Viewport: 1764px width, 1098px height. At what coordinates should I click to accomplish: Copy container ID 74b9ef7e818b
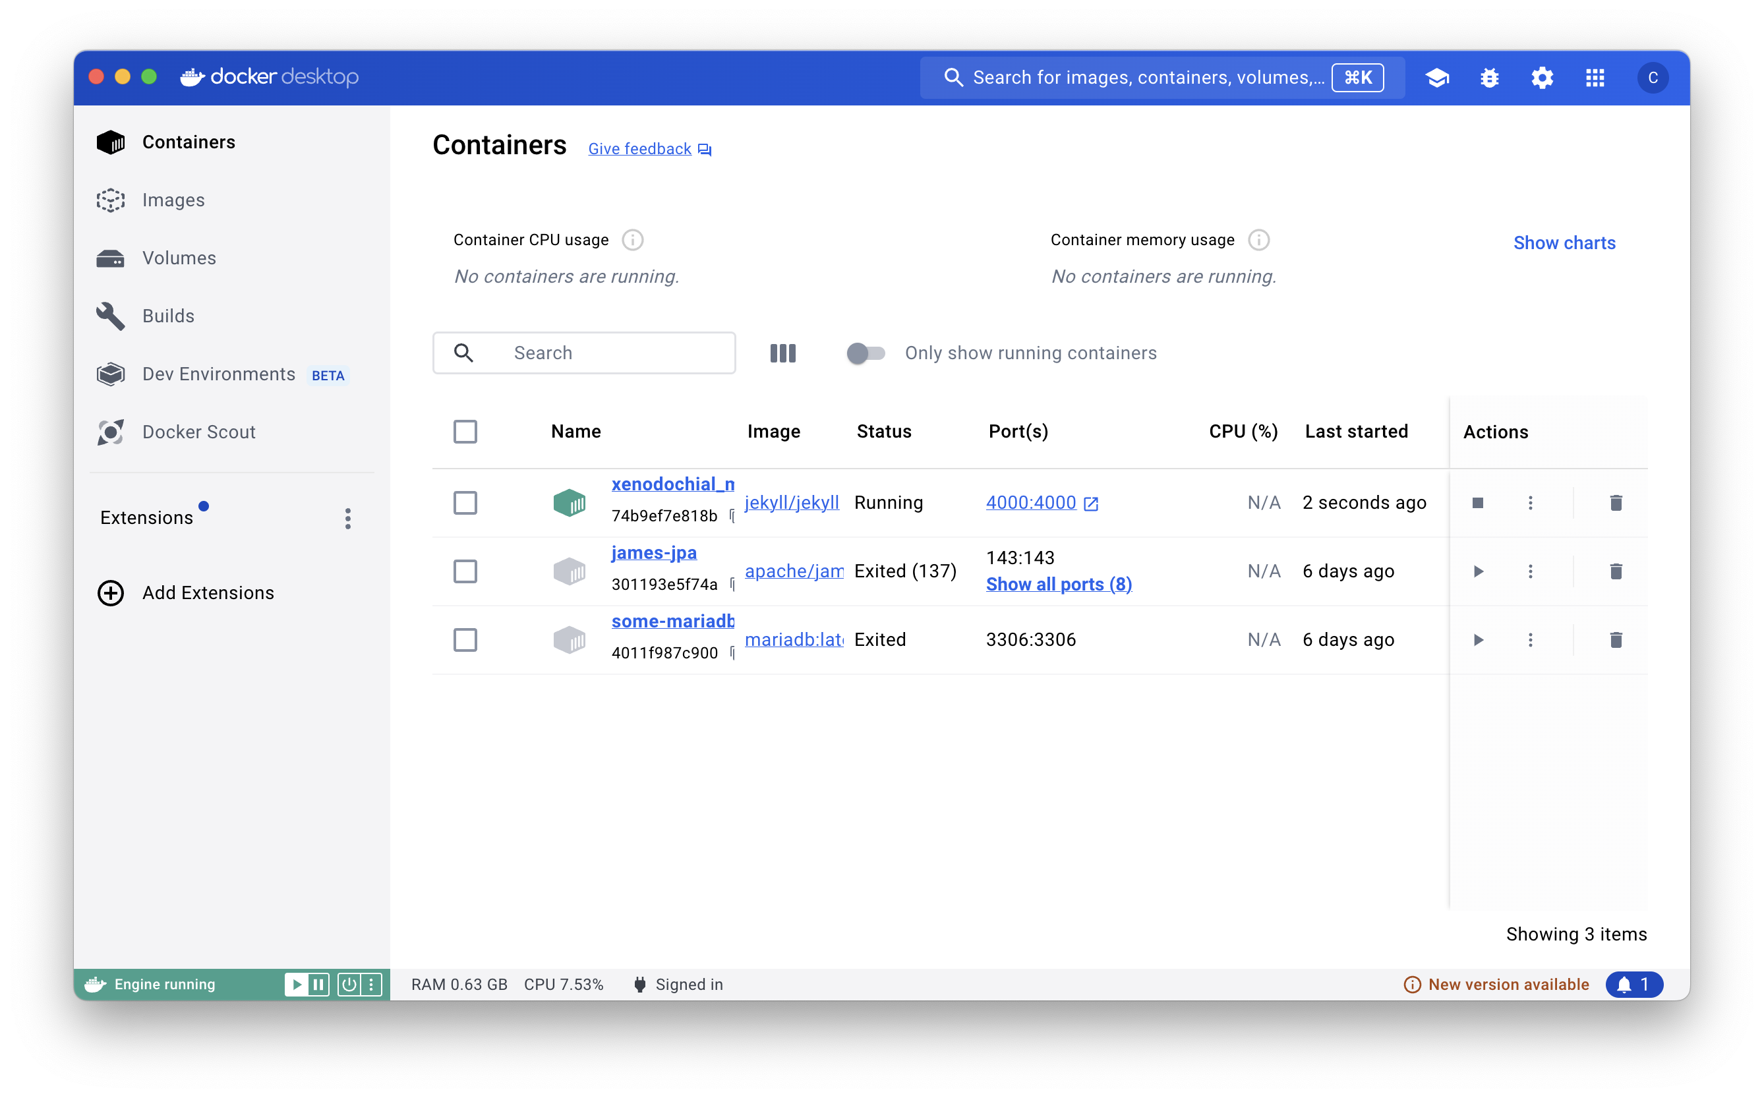pos(731,515)
